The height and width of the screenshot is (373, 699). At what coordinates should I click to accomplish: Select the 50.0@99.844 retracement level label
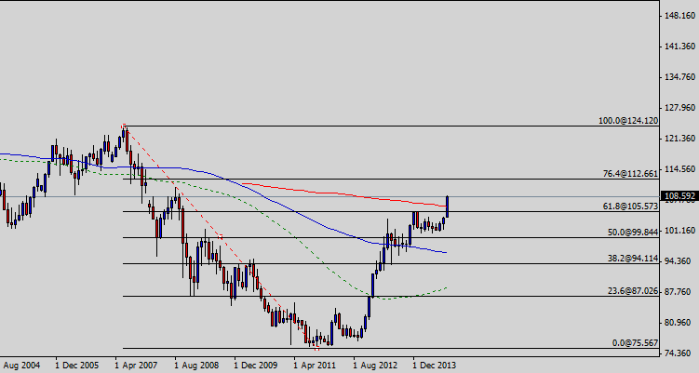point(631,232)
